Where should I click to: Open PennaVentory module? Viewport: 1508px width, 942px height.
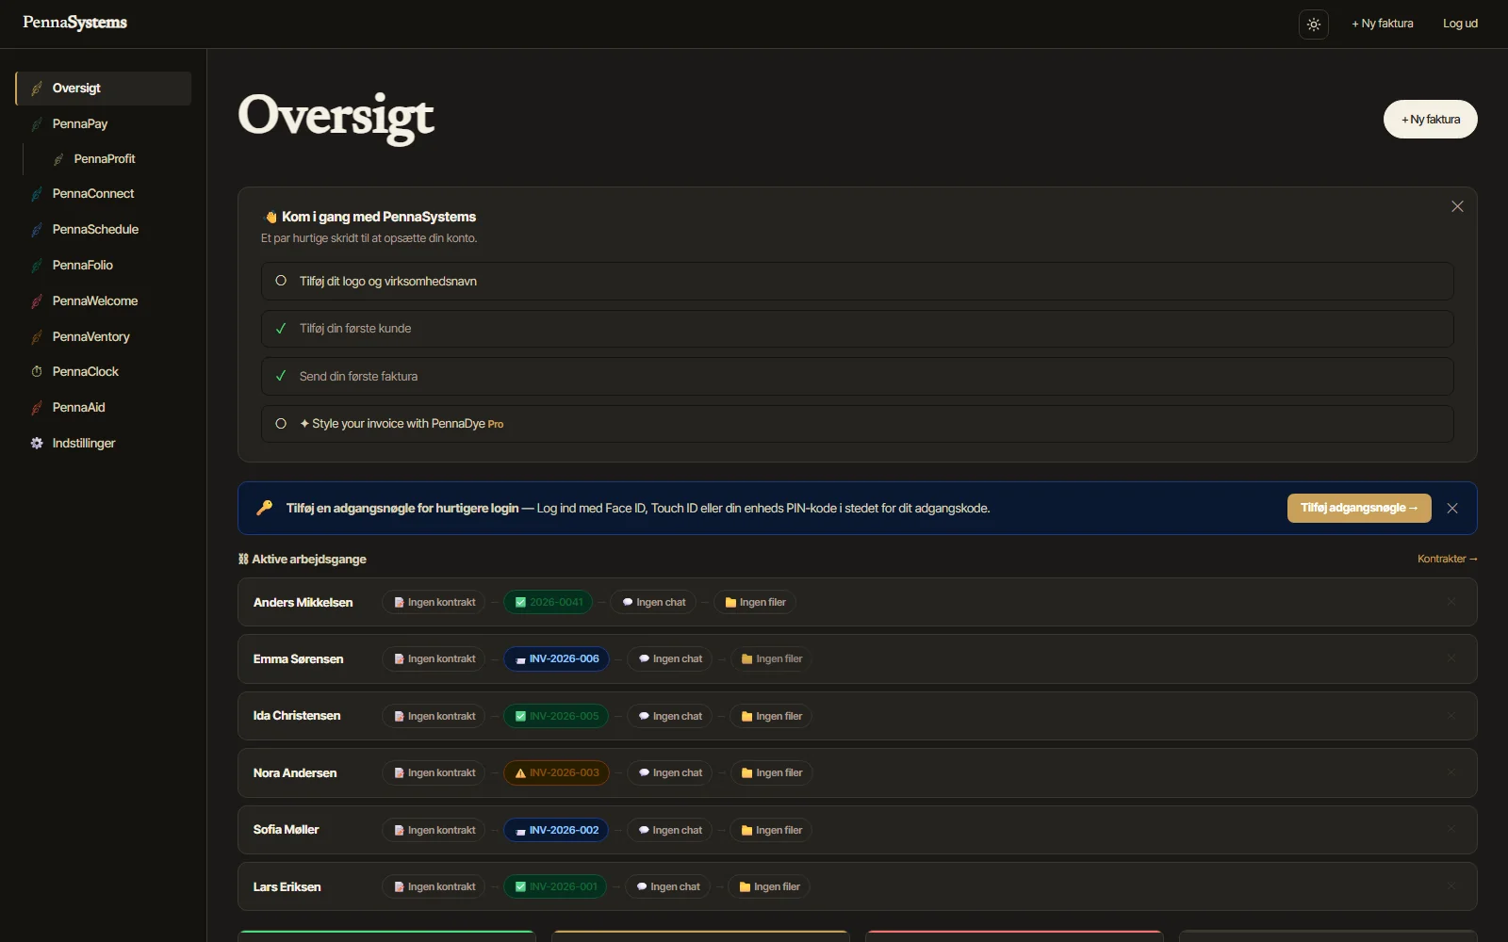pyautogui.click(x=104, y=337)
